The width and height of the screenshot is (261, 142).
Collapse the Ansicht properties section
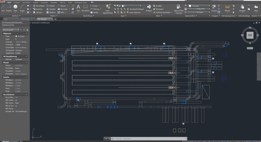(x=27, y=77)
